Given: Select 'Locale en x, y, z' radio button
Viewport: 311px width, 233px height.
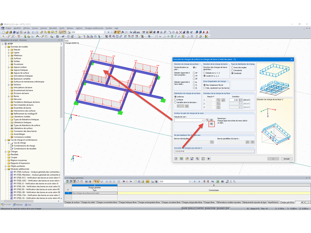Looking at the screenshot, I should coord(204,76).
